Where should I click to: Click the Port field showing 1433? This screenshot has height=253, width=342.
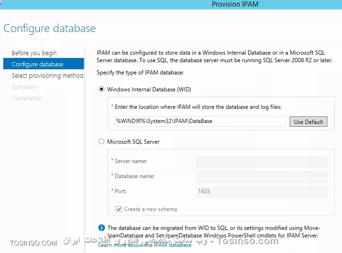[261, 192]
